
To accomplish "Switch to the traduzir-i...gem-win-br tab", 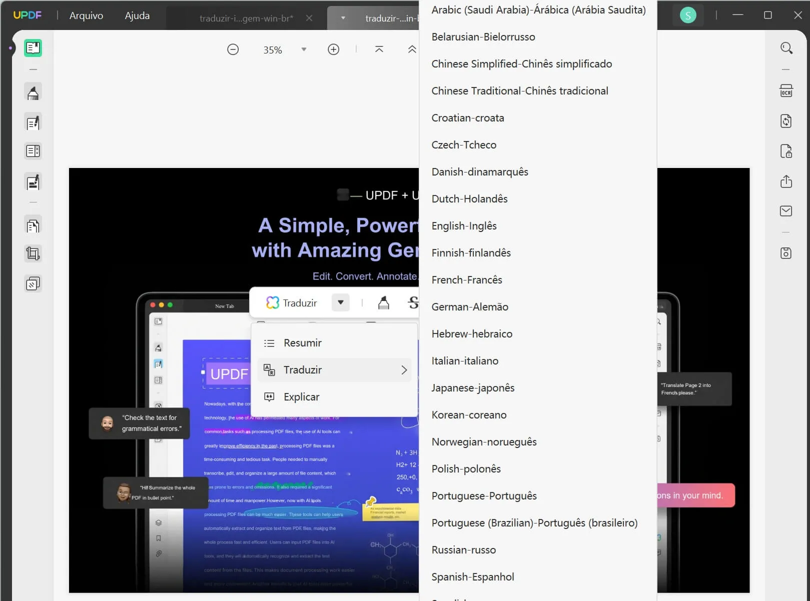I will (x=246, y=18).
